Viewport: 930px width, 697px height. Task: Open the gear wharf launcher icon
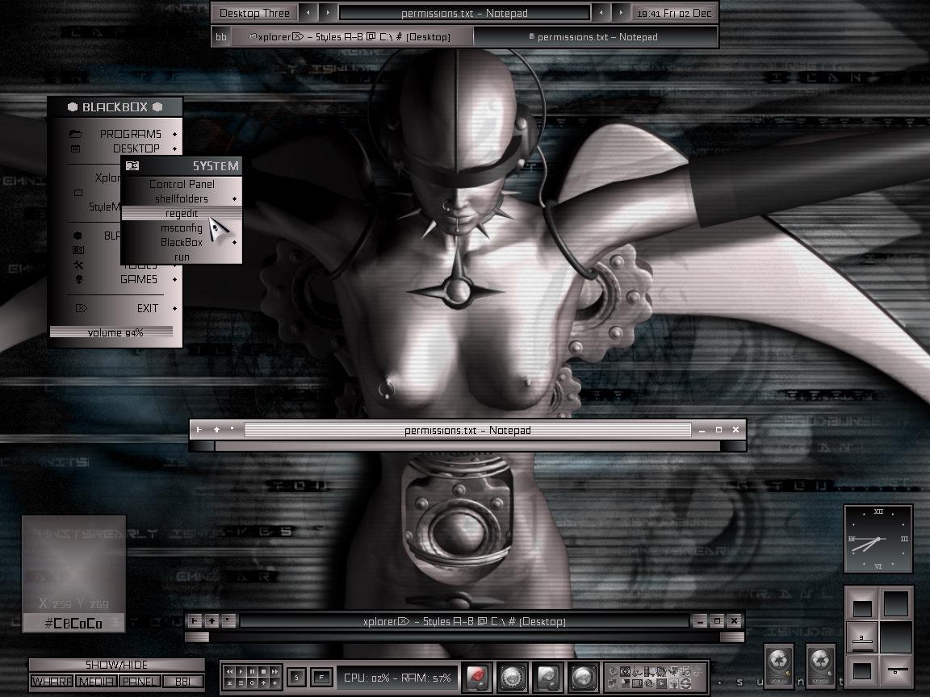tap(513, 677)
